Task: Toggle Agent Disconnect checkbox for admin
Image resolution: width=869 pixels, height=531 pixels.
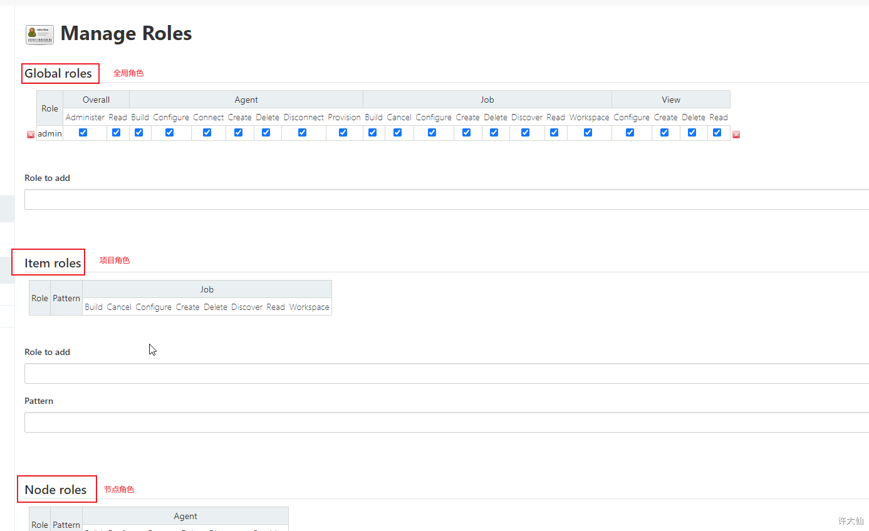Action: tap(303, 133)
